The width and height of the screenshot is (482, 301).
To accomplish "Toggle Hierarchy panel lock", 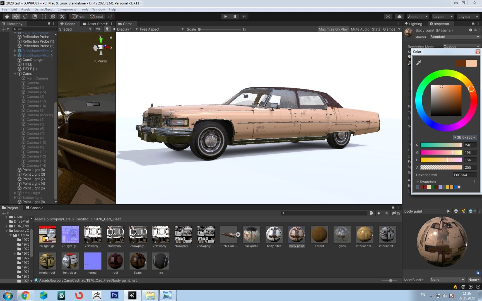I will [x=49, y=24].
